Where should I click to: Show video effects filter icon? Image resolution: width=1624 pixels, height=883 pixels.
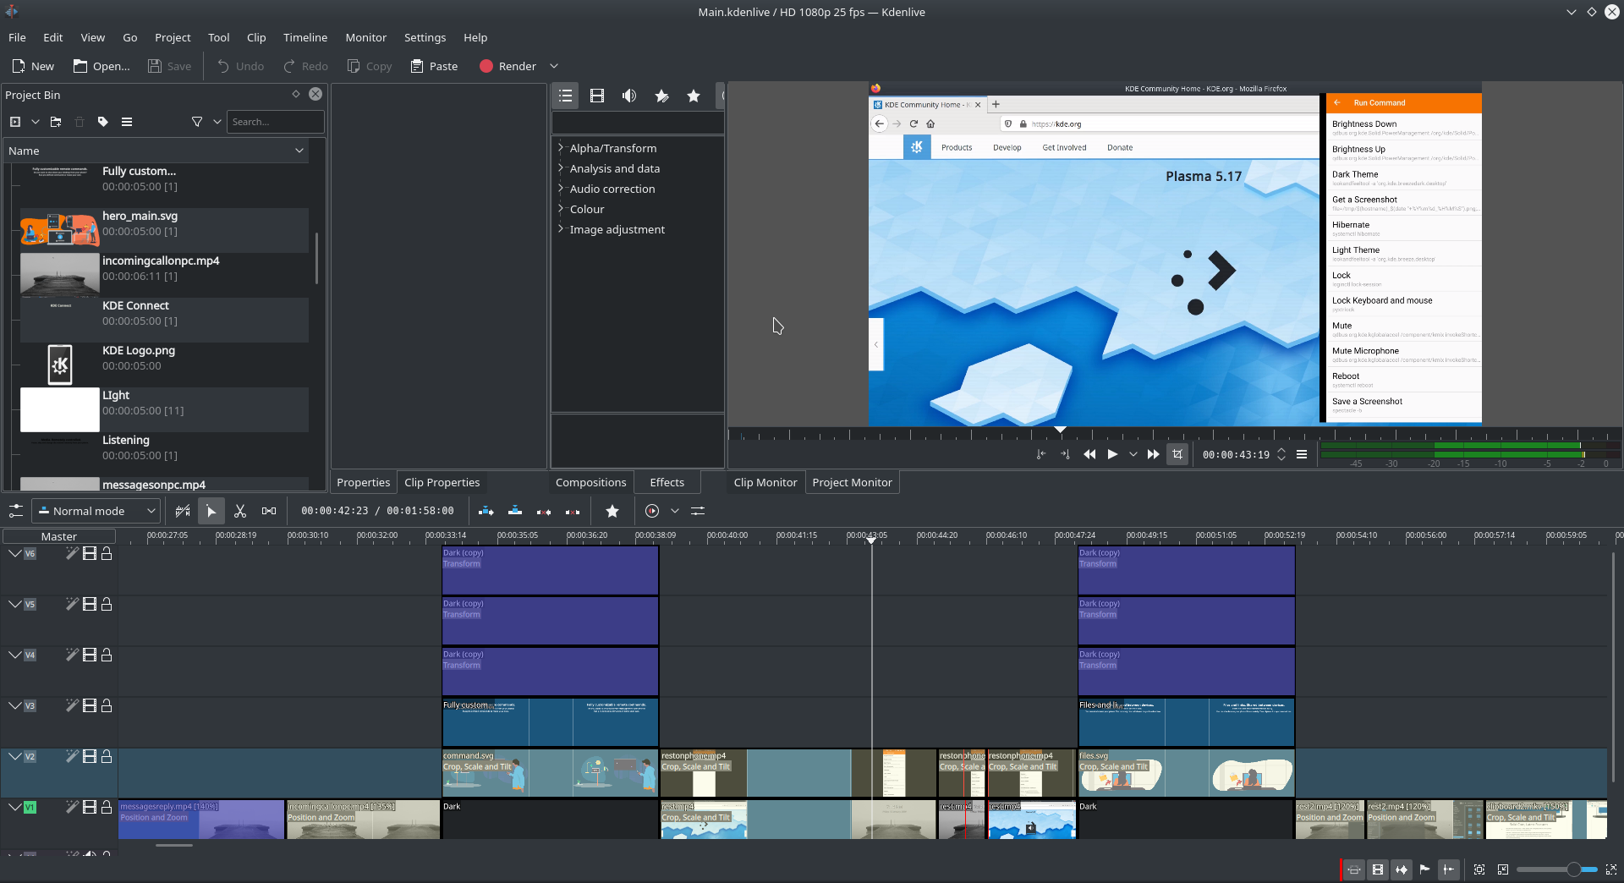point(597,96)
